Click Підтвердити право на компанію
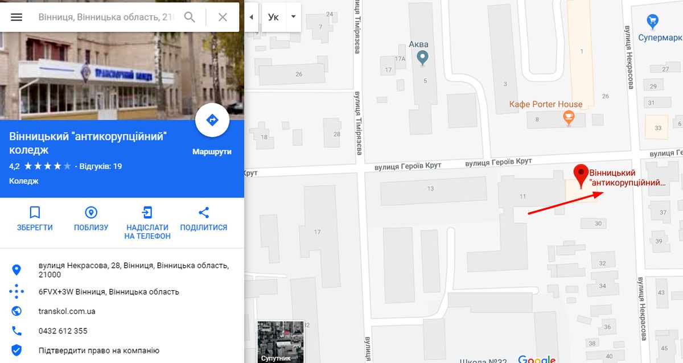Screen dimensions: 683x363 [99, 350]
